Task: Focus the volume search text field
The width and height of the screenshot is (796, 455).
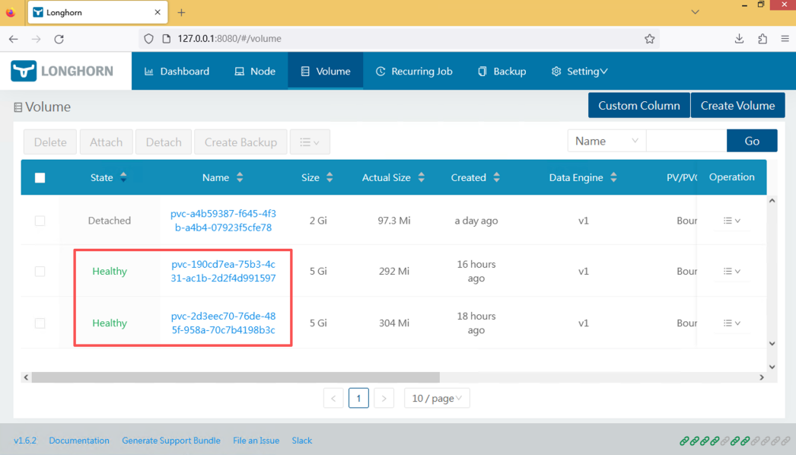Action: 686,142
